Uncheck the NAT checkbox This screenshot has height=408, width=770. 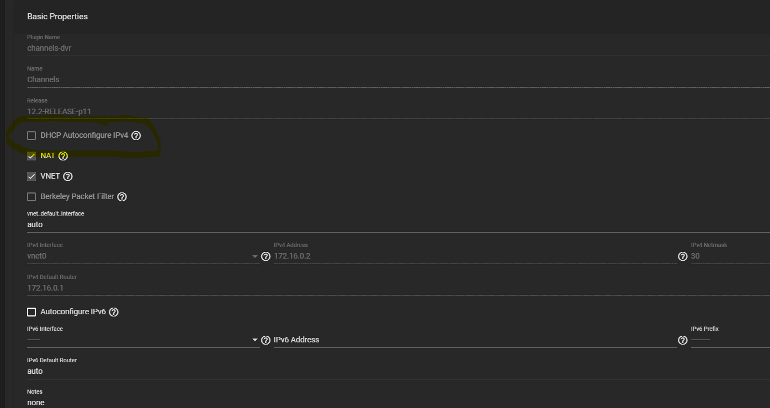point(31,156)
